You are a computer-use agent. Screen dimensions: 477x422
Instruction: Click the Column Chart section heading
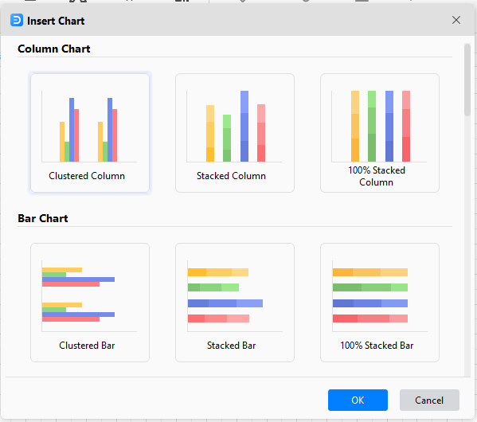[54, 49]
